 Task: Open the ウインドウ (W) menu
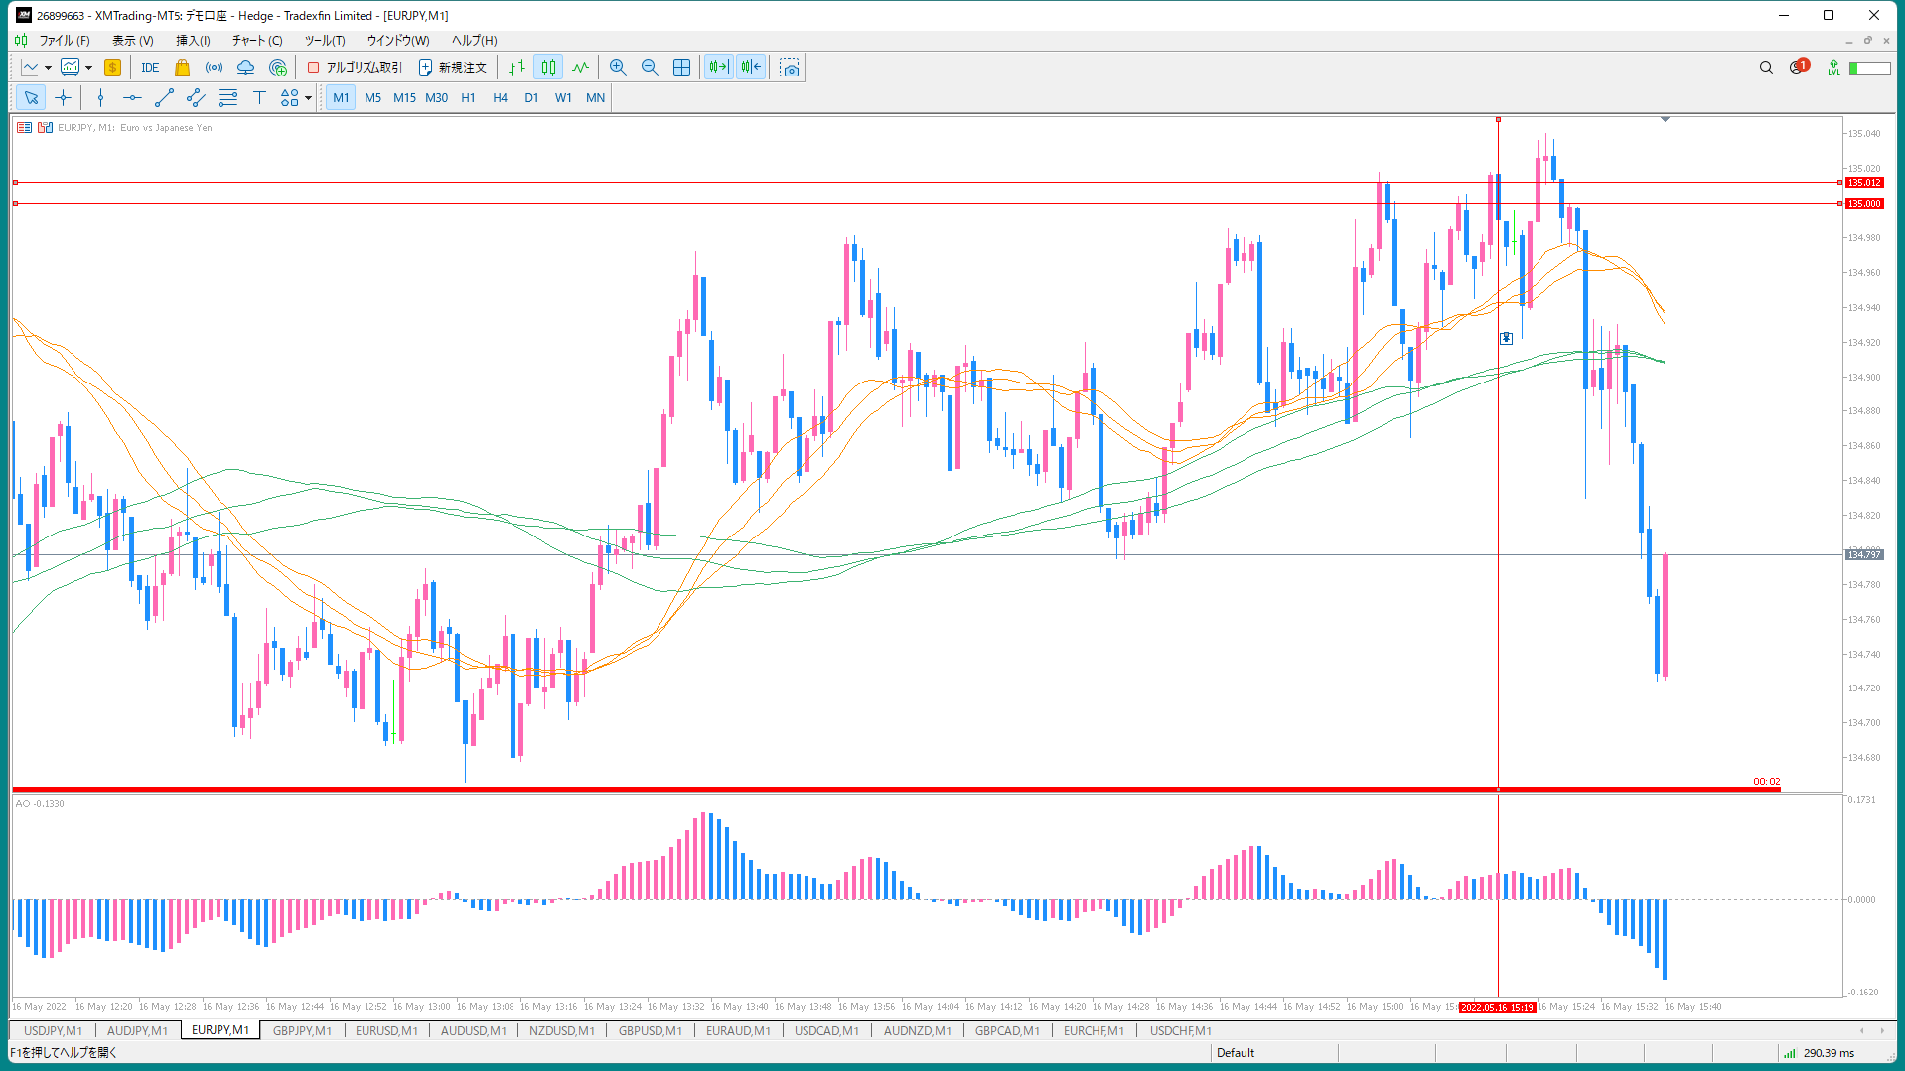[398, 41]
